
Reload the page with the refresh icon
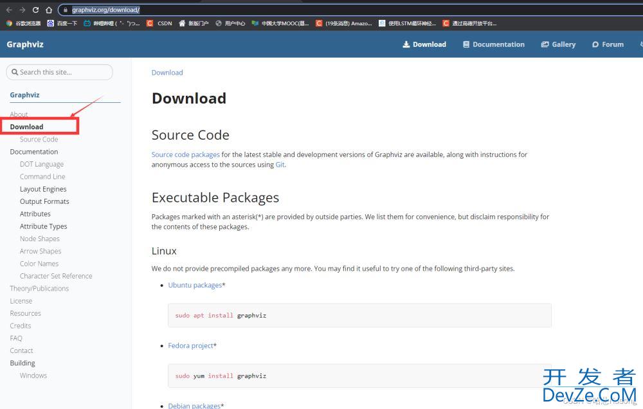[x=35, y=10]
